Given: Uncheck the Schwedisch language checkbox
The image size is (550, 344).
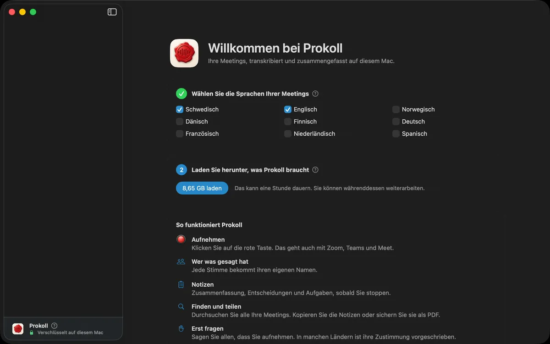Looking at the screenshot, I should 180,110.
